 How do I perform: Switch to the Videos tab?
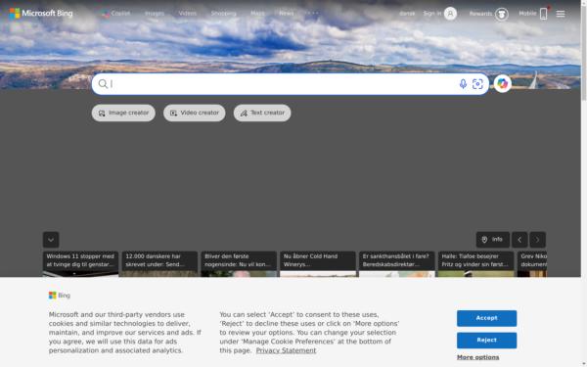click(188, 14)
